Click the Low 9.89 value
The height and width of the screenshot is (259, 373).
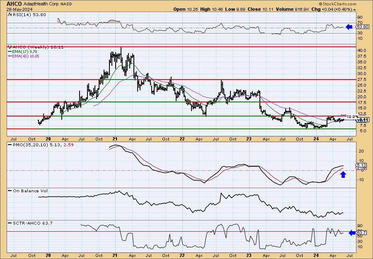(x=235, y=9)
